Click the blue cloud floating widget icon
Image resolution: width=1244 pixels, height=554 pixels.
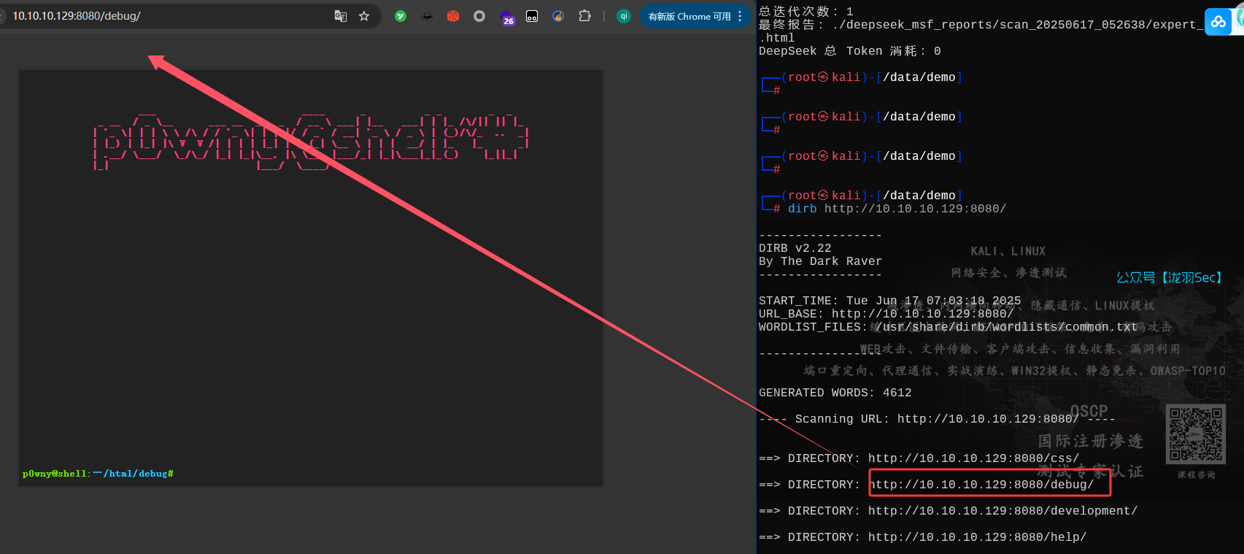1218,22
